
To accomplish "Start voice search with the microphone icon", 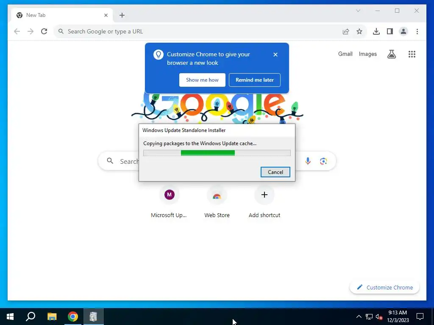I will (308, 161).
